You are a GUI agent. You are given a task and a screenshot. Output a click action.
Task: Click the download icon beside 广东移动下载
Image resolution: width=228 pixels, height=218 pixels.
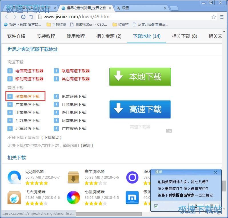point(56,128)
